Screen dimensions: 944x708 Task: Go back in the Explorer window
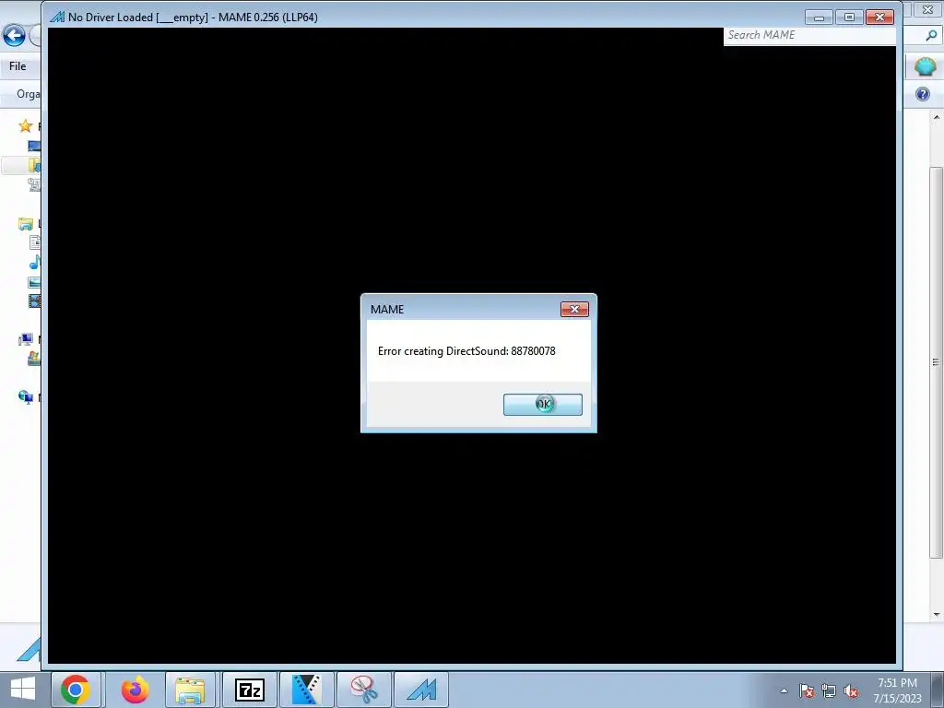coord(14,35)
